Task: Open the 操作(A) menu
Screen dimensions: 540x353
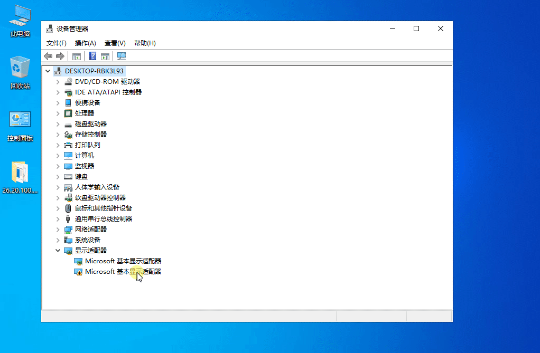Action: click(86, 43)
